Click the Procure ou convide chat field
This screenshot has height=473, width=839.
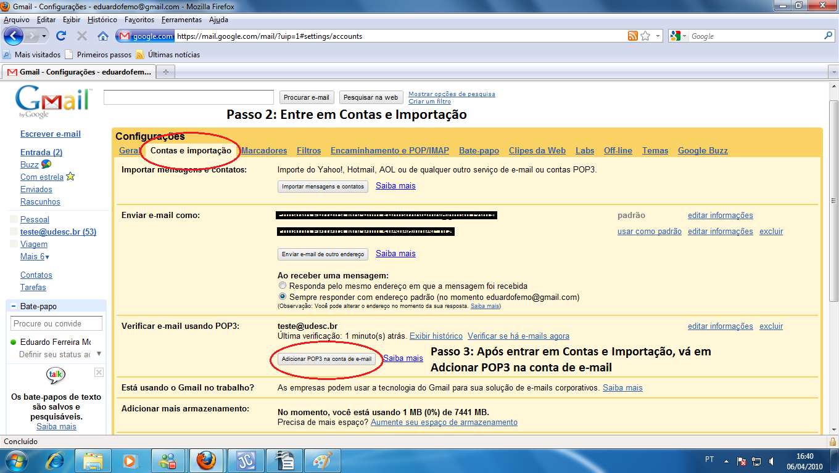tap(56, 323)
